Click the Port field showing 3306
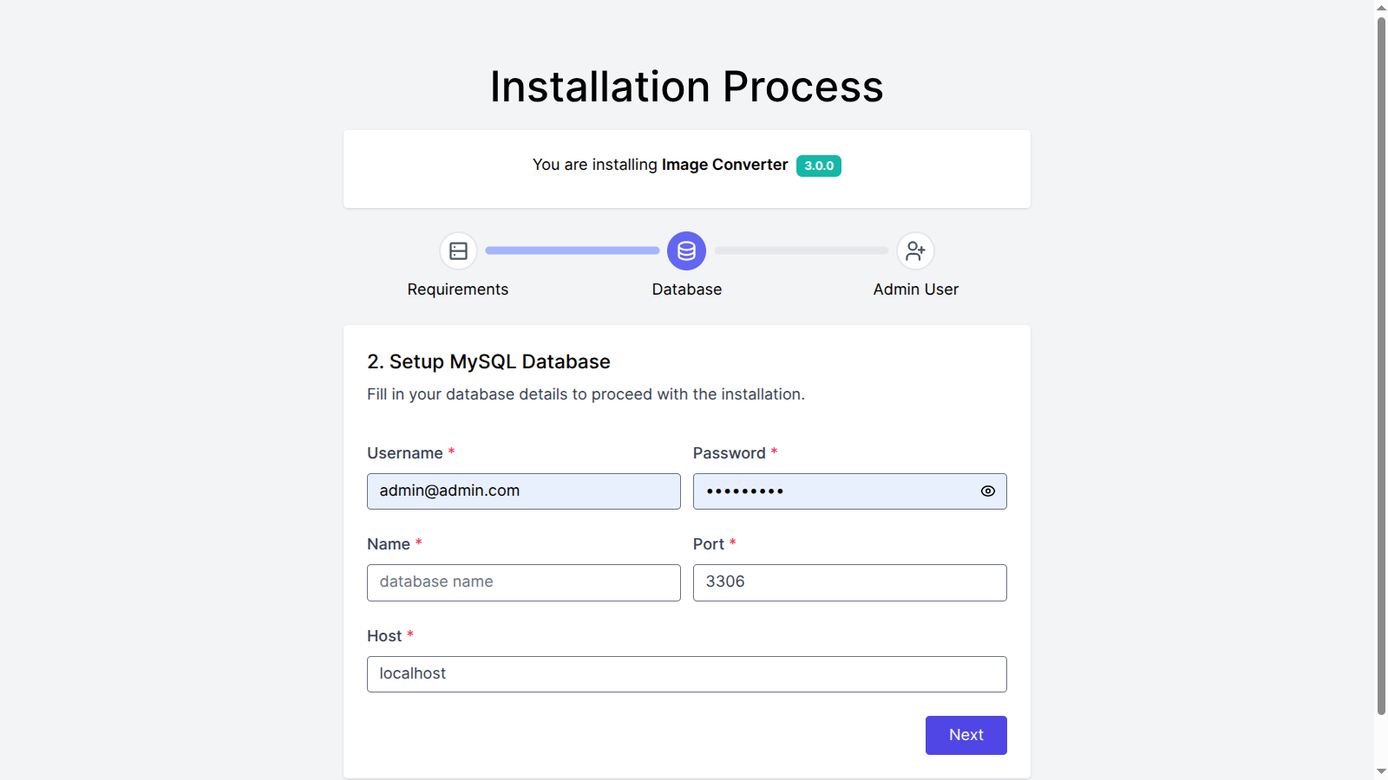 pyautogui.click(x=849, y=582)
